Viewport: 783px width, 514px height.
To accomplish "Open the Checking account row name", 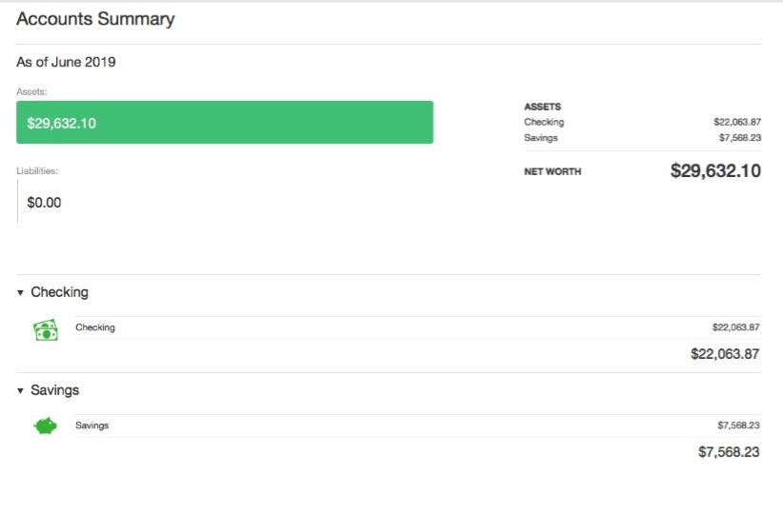I will [95, 327].
